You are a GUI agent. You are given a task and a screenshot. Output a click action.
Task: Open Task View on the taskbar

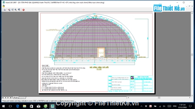10,106
